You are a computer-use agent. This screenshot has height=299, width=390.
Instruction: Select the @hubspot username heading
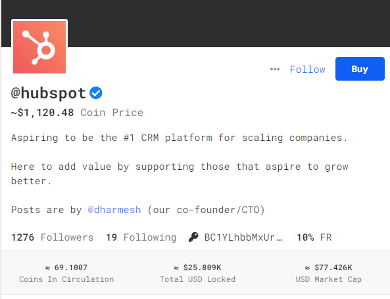click(49, 93)
